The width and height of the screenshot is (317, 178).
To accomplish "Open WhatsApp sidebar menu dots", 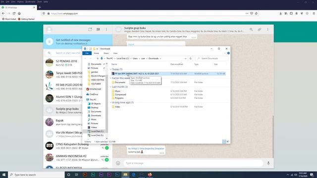I will pyautogui.click(x=106, y=30).
